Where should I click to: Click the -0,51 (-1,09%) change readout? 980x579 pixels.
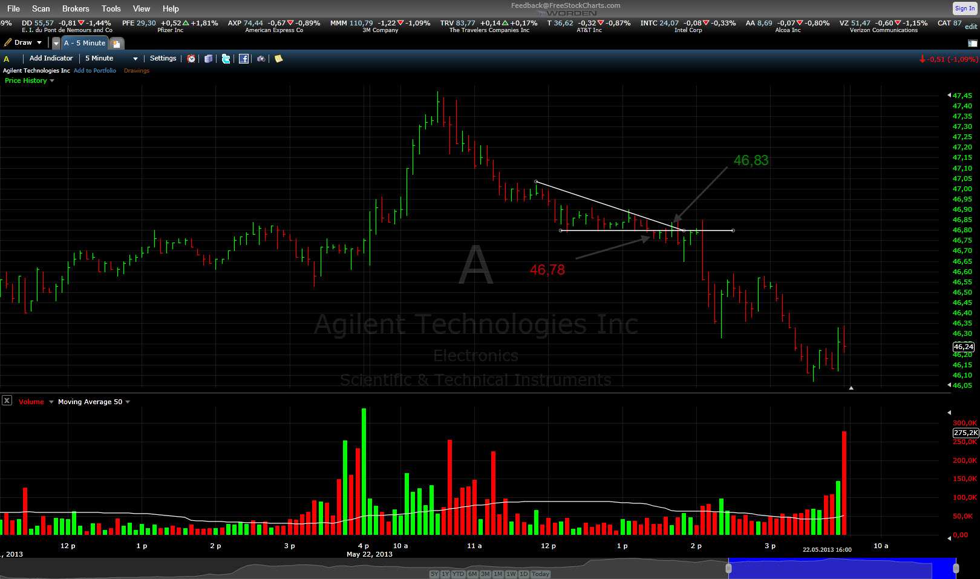click(949, 59)
